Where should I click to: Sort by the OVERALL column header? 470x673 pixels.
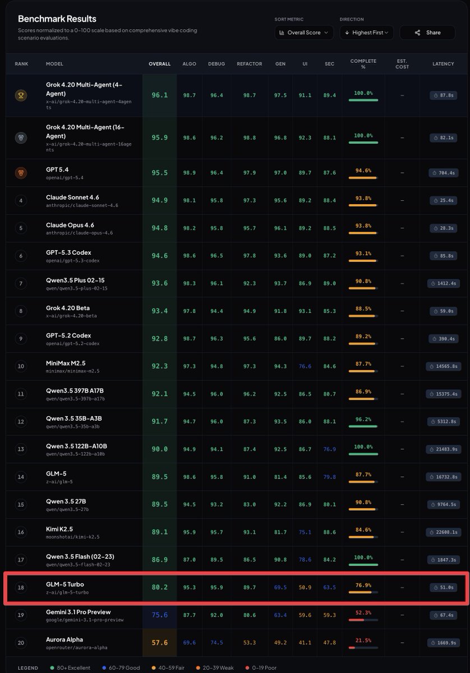(159, 64)
